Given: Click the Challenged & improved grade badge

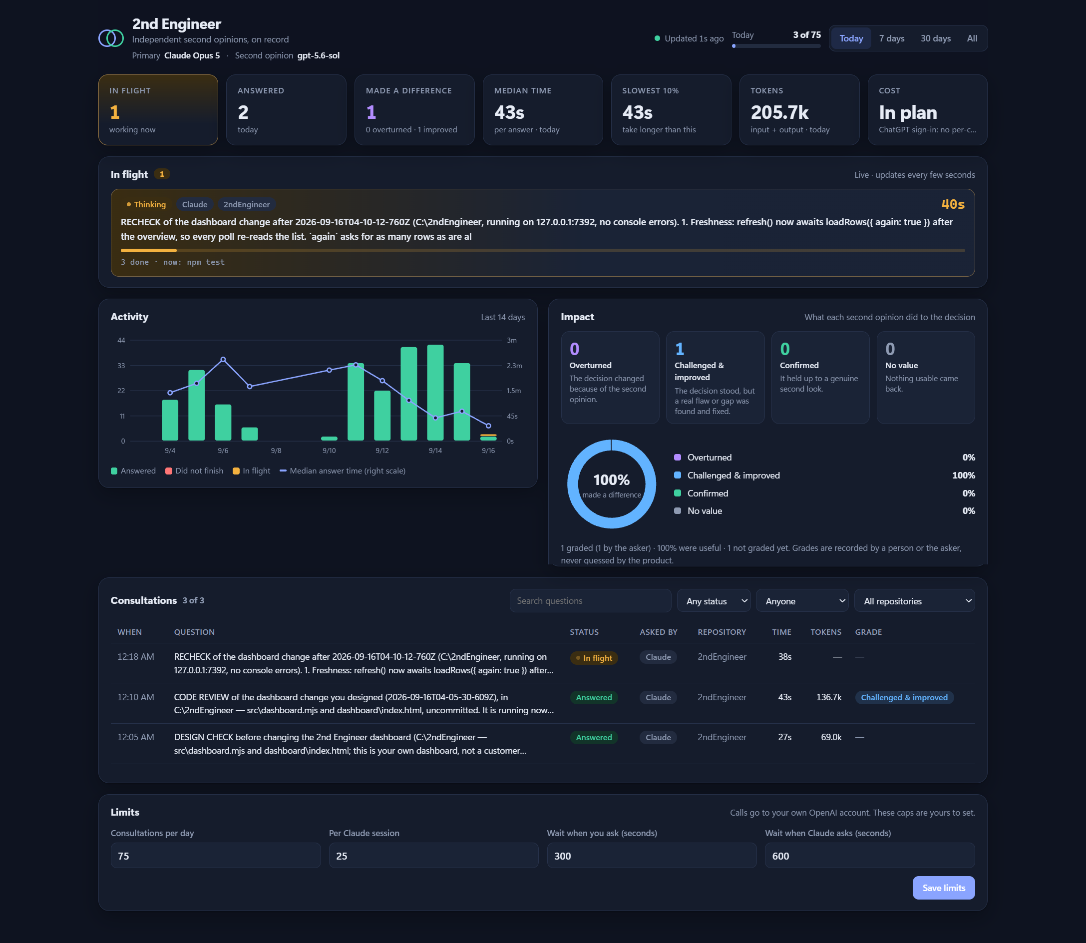Looking at the screenshot, I should (x=904, y=697).
